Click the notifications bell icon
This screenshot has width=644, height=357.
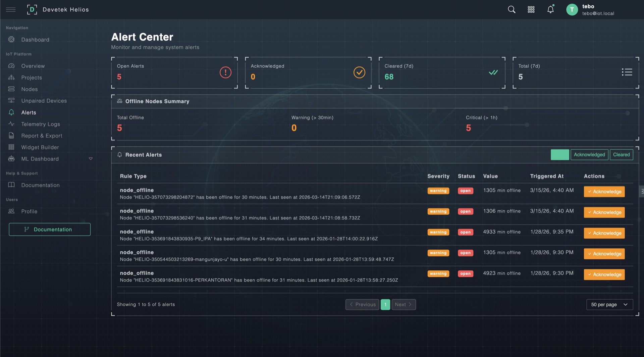pyautogui.click(x=550, y=9)
